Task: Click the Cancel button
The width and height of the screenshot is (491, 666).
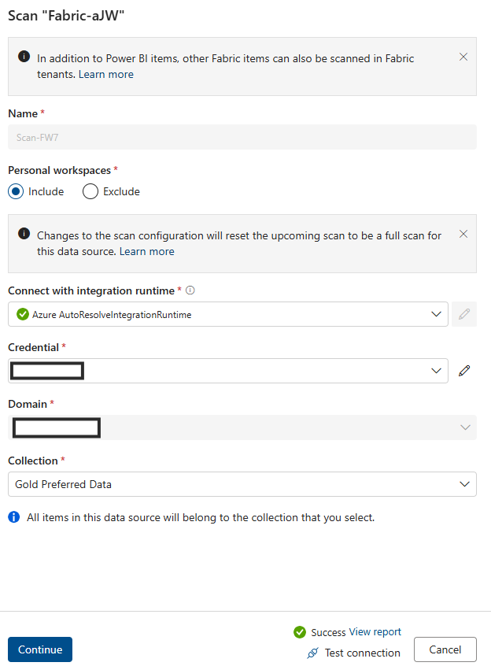Action: tap(445, 649)
